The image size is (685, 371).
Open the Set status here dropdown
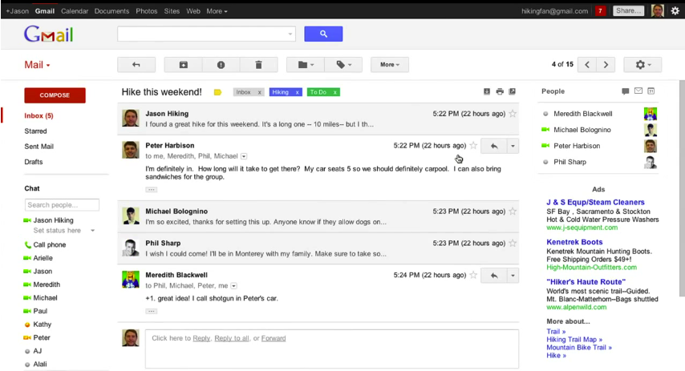pos(92,231)
